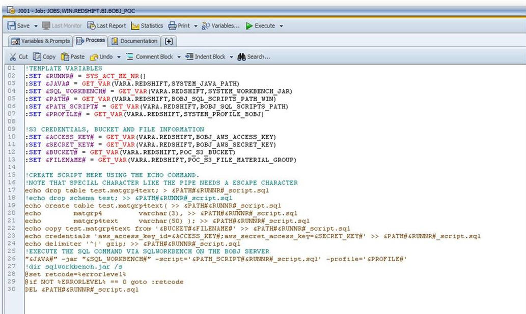The height and width of the screenshot is (314, 526).
Task: Click the Search binoculars icon
Action: (241, 57)
